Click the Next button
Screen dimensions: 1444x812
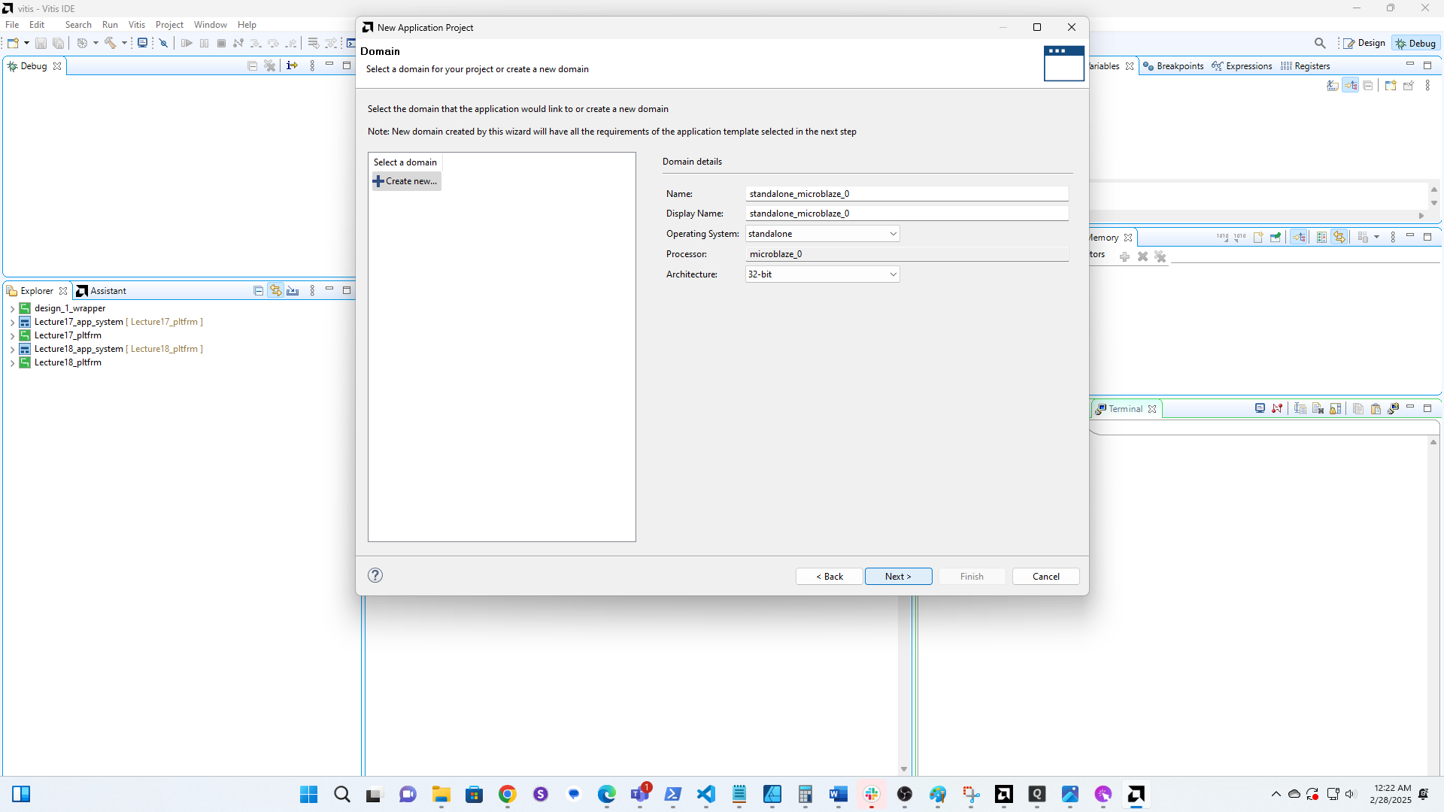click(x=898, y=577)
